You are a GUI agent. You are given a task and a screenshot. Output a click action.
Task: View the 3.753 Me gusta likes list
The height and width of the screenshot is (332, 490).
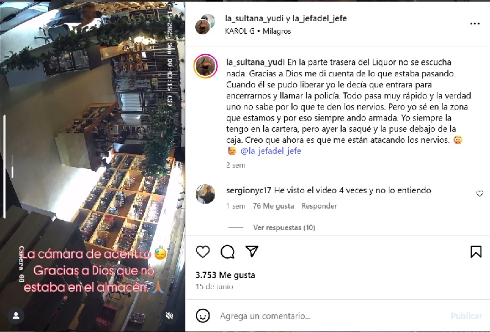[x=225, y=275]
